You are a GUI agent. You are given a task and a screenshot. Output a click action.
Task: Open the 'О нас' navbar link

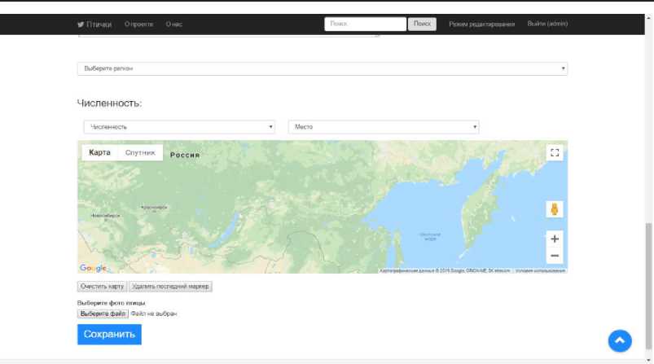tap(173, 24)
